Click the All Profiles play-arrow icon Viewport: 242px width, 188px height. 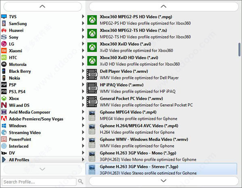click(4, 160)
